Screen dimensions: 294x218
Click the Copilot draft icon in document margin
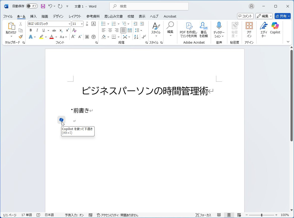click(61, 120)
